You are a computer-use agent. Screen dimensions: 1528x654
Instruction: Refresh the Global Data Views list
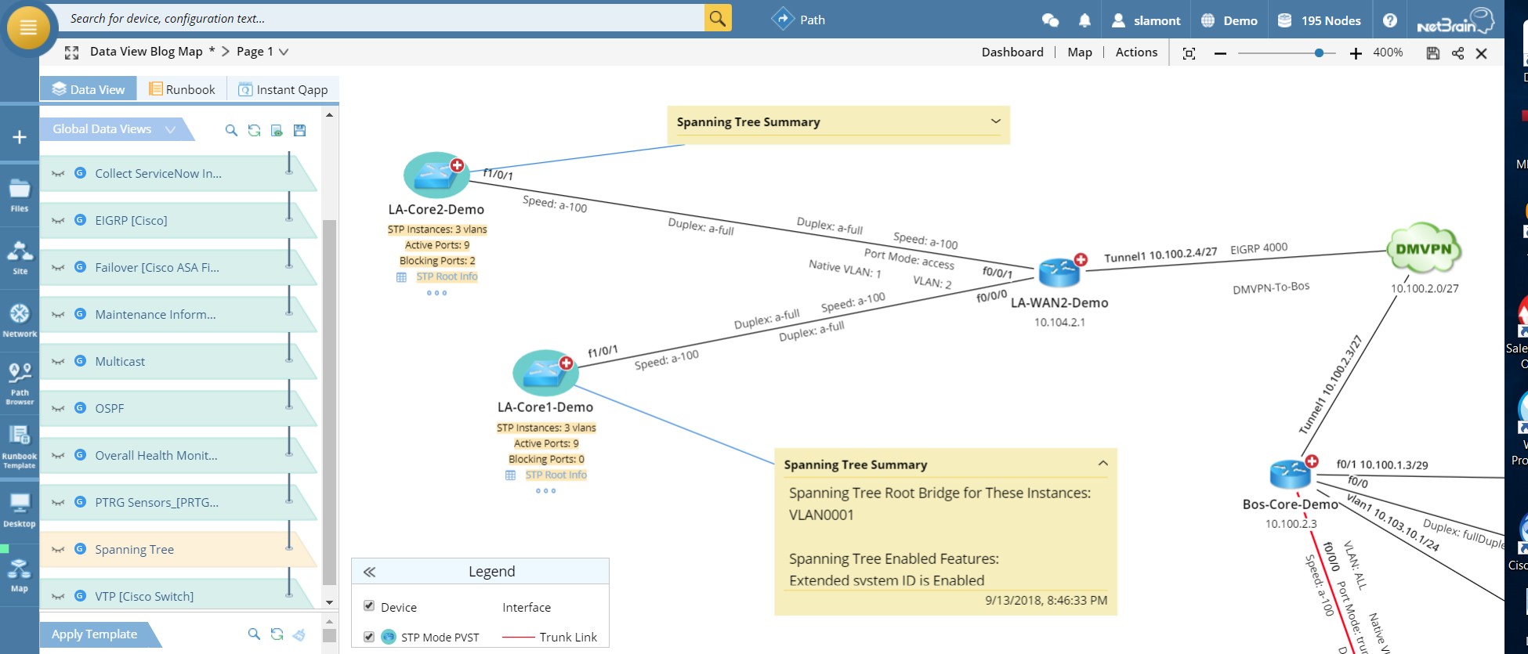(x=254, y=130)
